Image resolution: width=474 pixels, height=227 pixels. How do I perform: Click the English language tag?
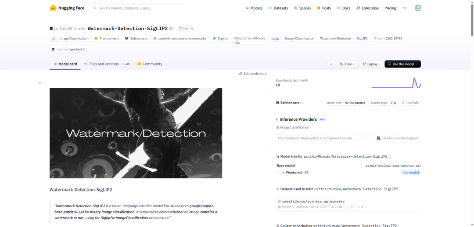click(221, 38)
